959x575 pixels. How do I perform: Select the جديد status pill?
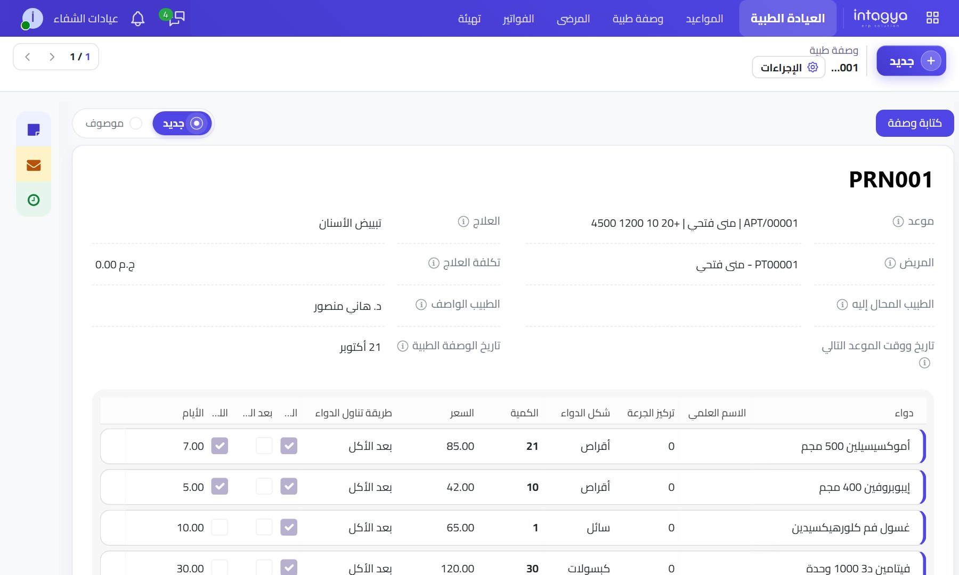(x=182, y=124)
